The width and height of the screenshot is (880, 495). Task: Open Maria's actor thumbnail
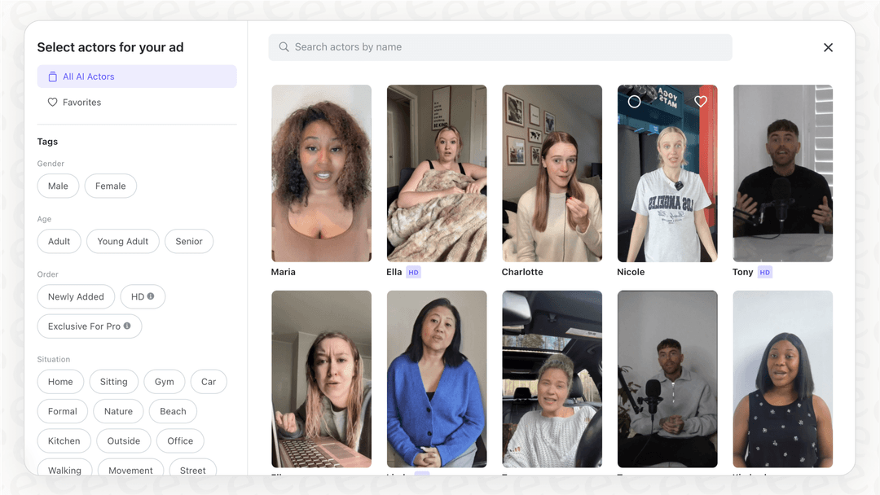pyautogui.click(x=321, y=173)
